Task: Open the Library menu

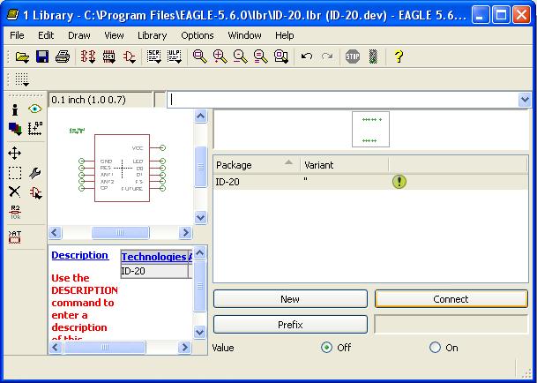Action: (152, 35)
